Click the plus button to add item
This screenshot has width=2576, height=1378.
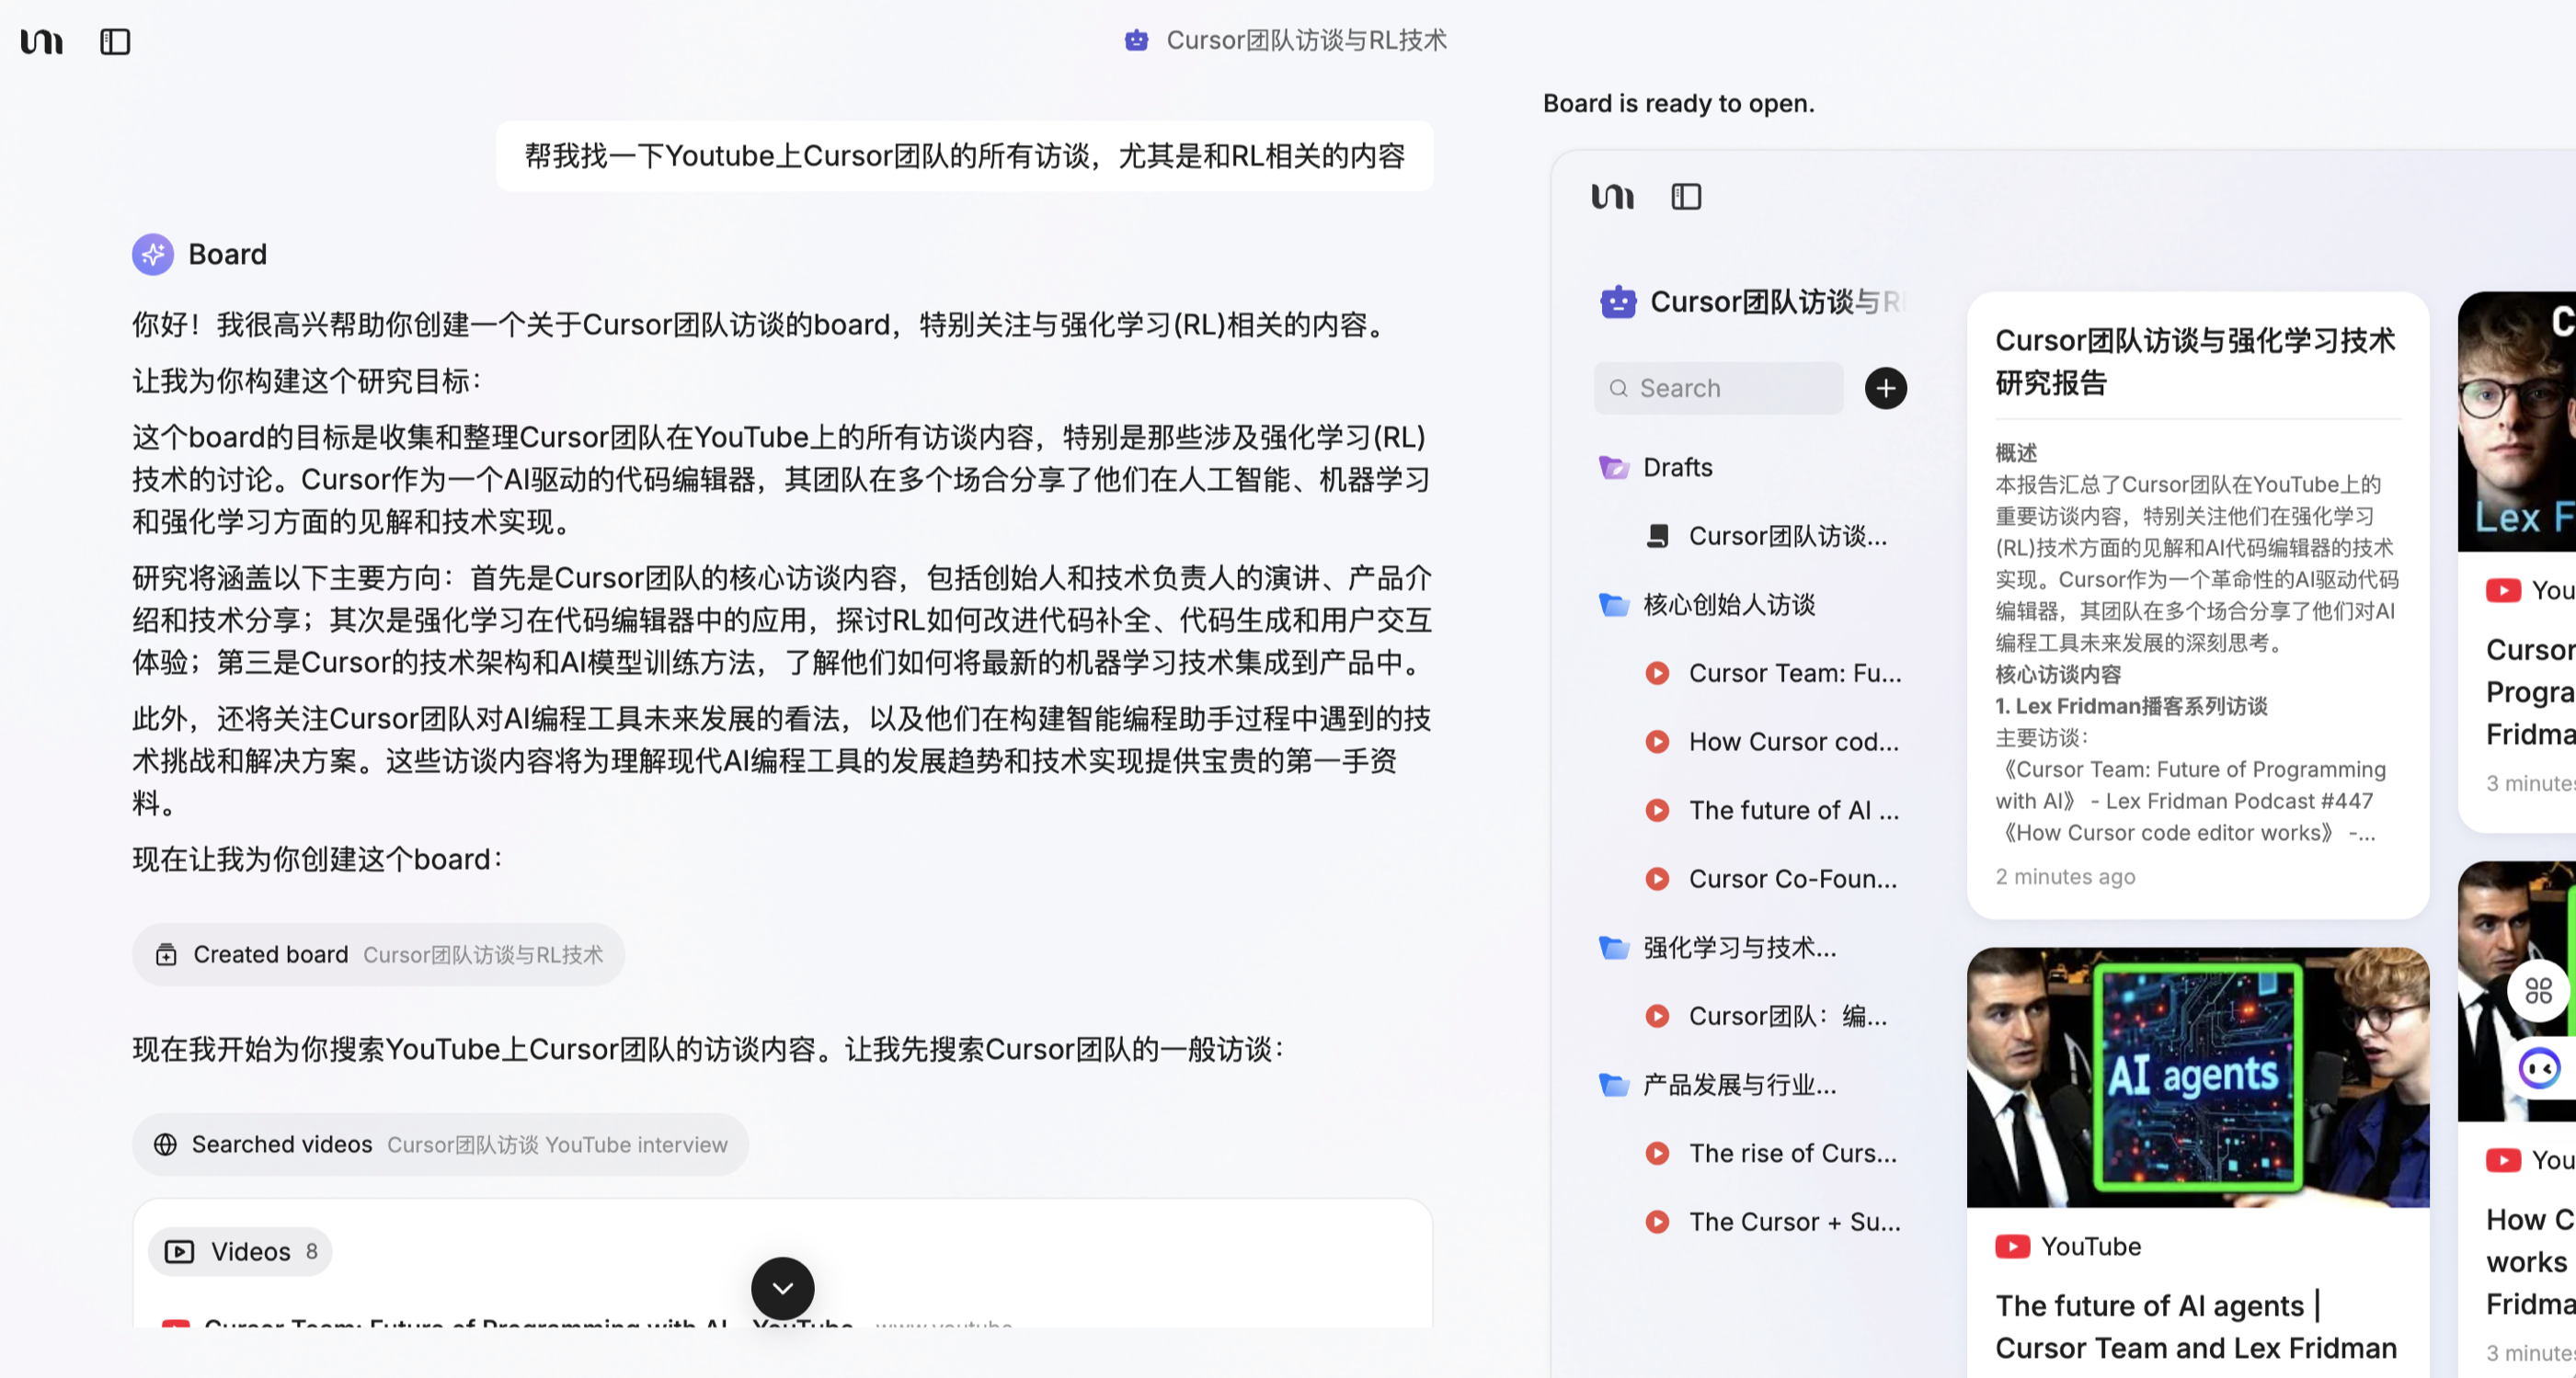click(x=1885, y=388)
